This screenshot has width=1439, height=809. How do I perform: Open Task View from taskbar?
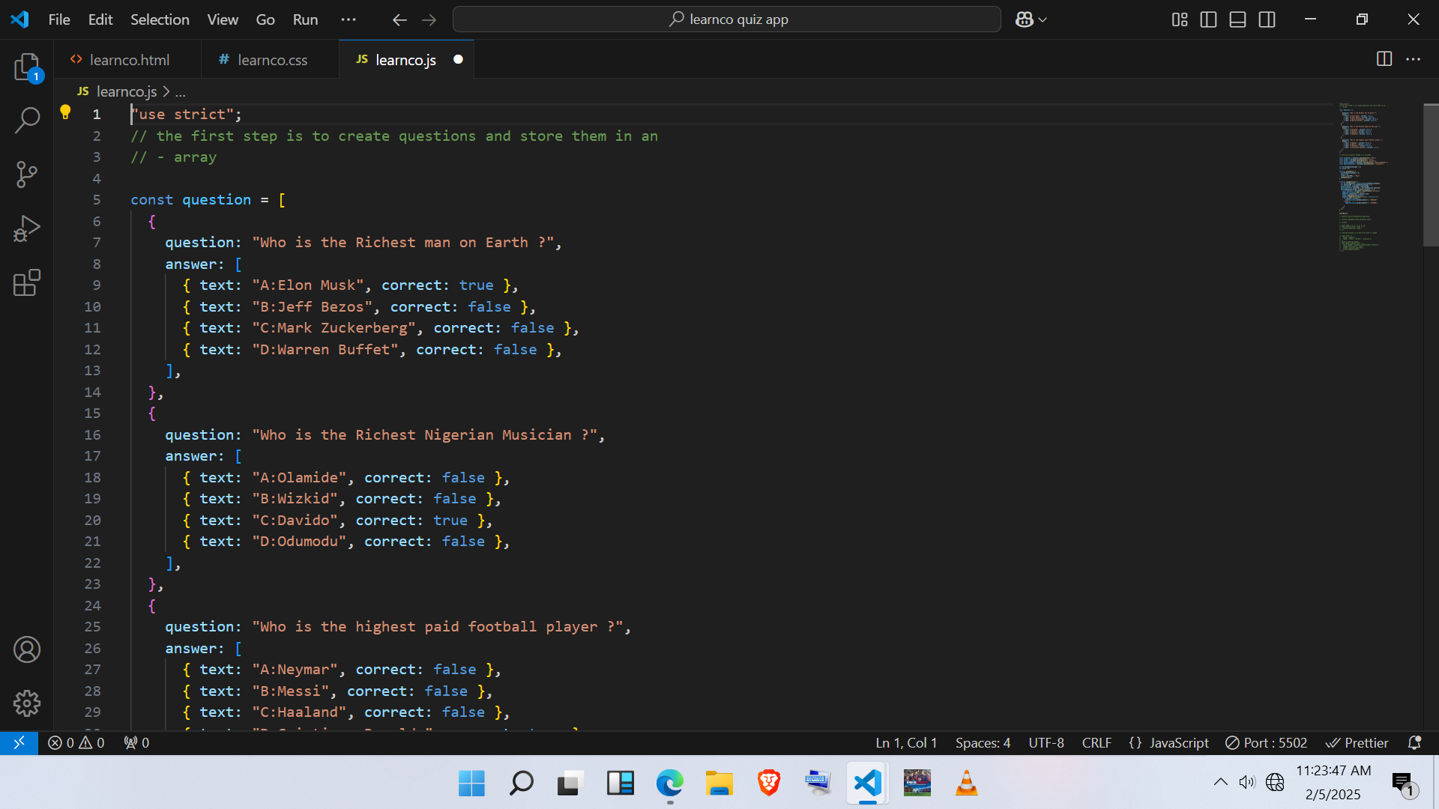point(570,784)
